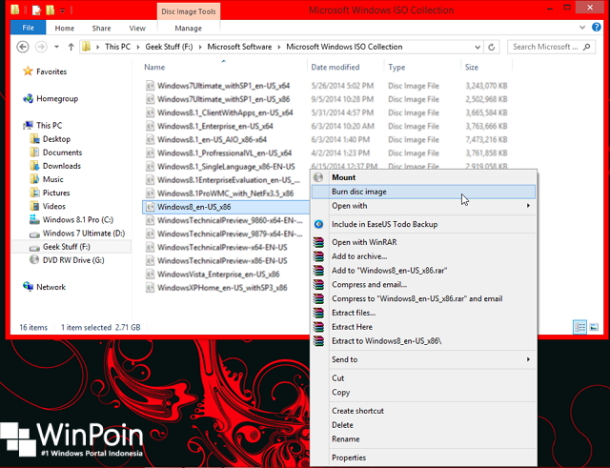Choose Compress and email...
The height and width of the screenshot is (468, 610).
pos(423,284)
